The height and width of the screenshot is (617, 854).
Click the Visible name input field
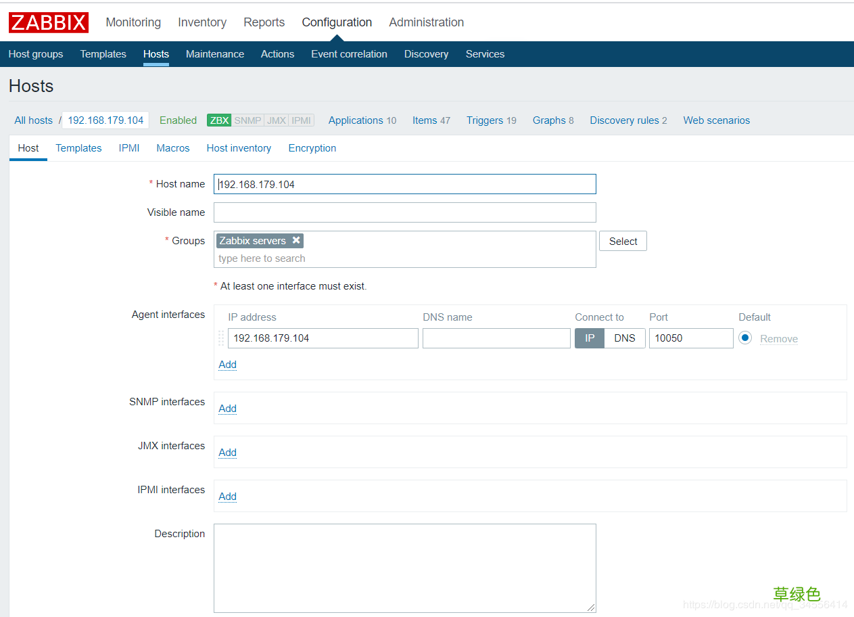[405, 212]
